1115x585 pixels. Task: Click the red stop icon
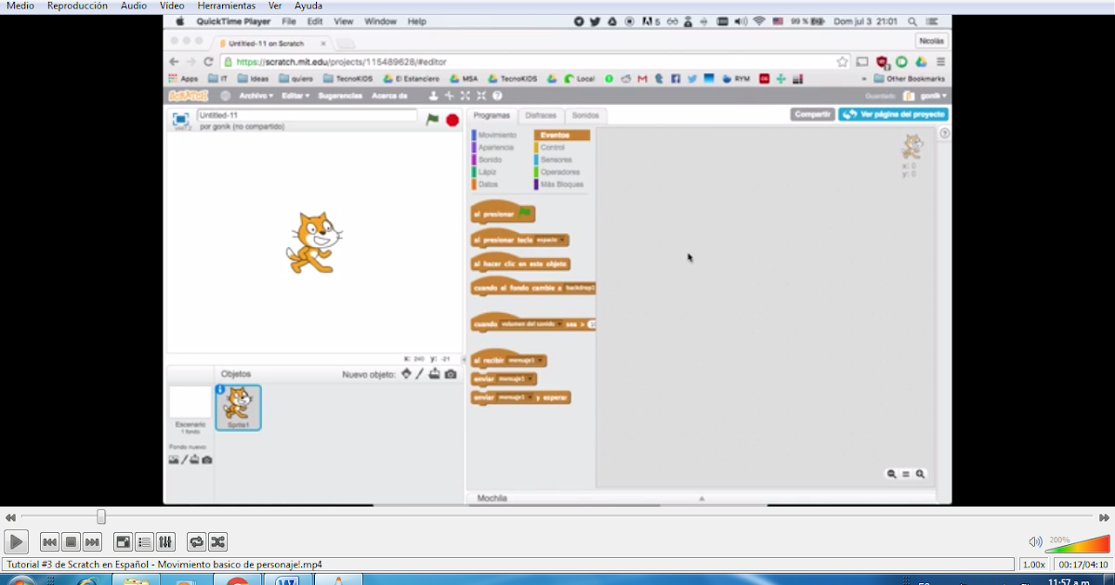[453, 119]
